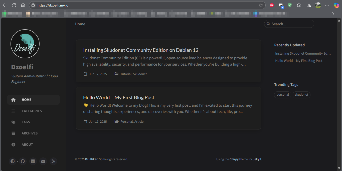Open the RSS feed icon
Viewport: 342px width, 171px height.
click(x=53, y=161)
